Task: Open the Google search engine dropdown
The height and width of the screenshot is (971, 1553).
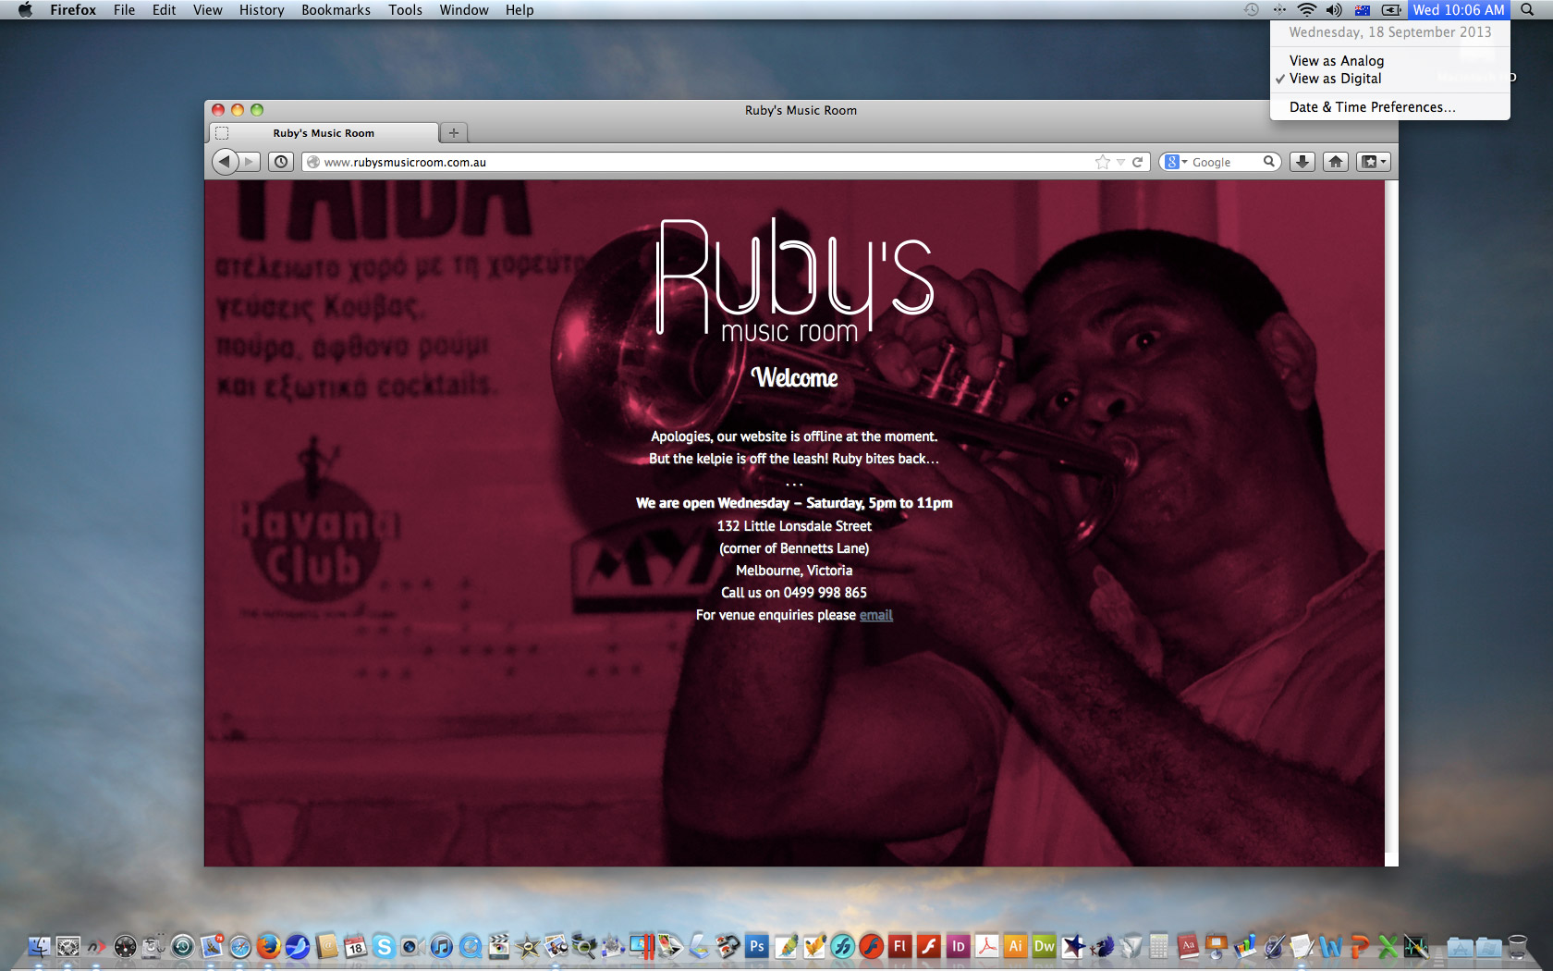Action: pos(1176,162)
